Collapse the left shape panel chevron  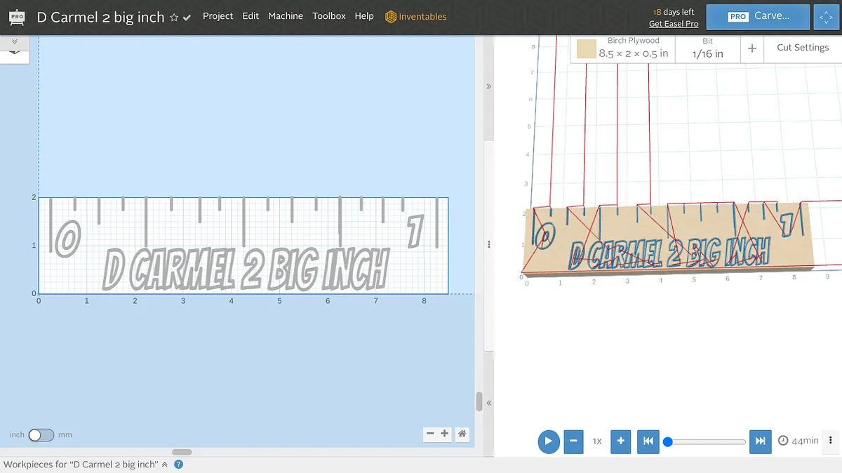coord(15,44)
